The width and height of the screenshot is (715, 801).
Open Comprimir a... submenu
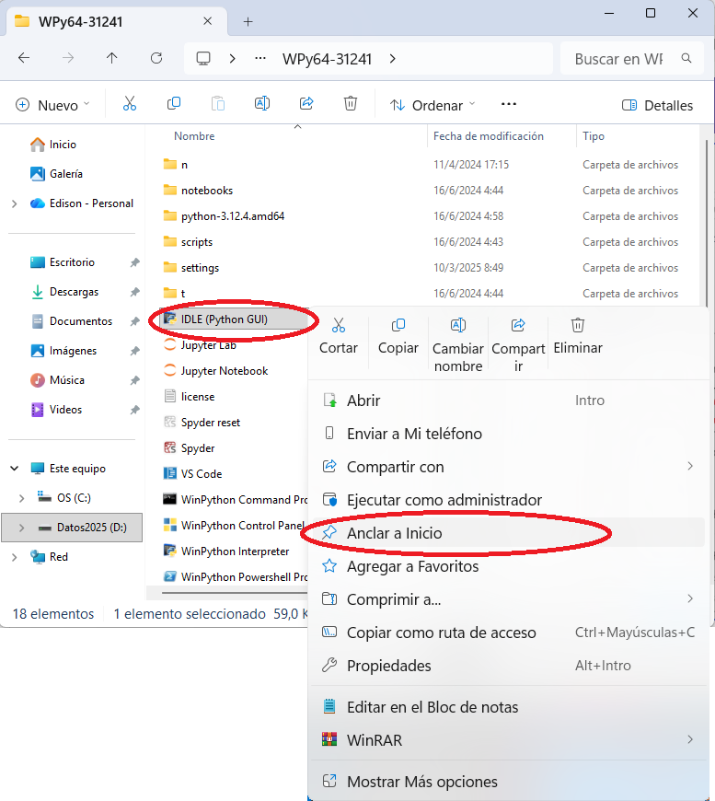(x=508, y=599)
